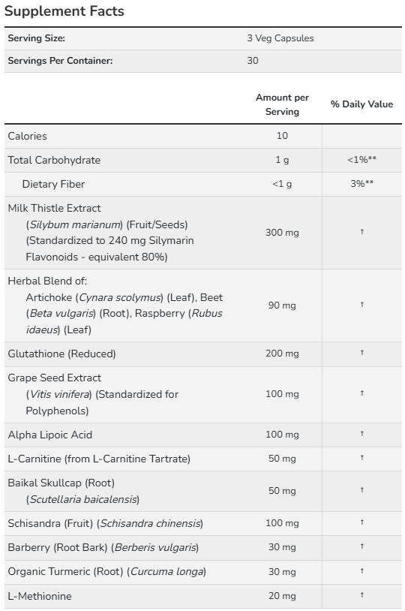Select the Glutathione (Reduced) row
Viewport: 405px width, 611px height.
pos(203,354)
